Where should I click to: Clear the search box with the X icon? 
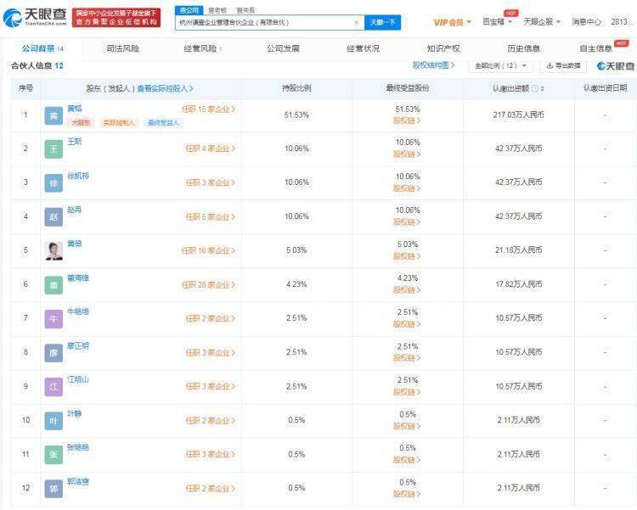[x=356, y=22]
